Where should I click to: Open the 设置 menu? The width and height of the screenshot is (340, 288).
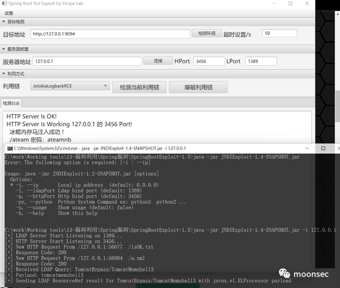click(9, 13)
